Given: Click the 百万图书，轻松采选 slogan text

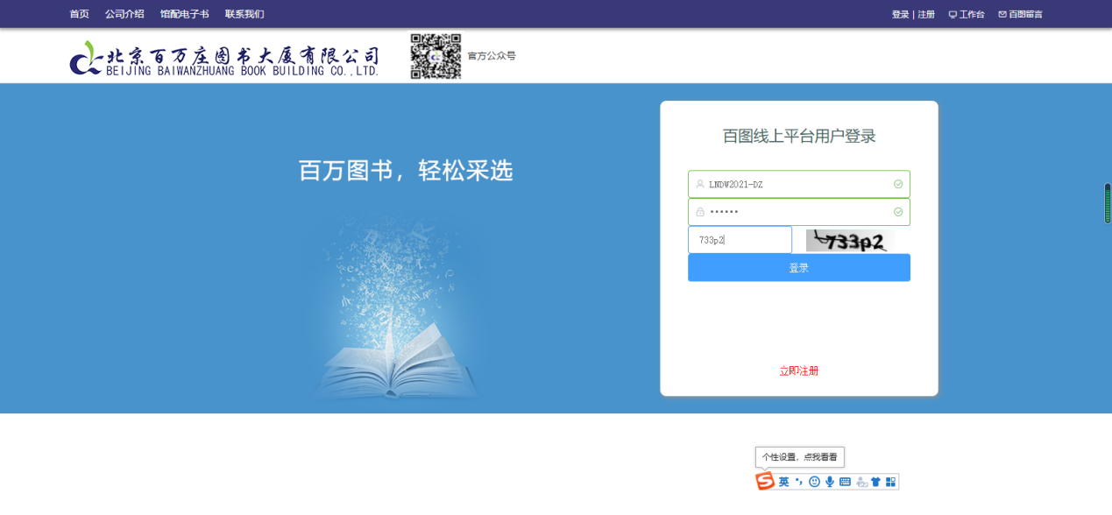Looking at the screenshot, I should click(x=406, y=171).
